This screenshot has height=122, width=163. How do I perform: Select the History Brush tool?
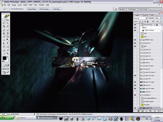point(7,33)
